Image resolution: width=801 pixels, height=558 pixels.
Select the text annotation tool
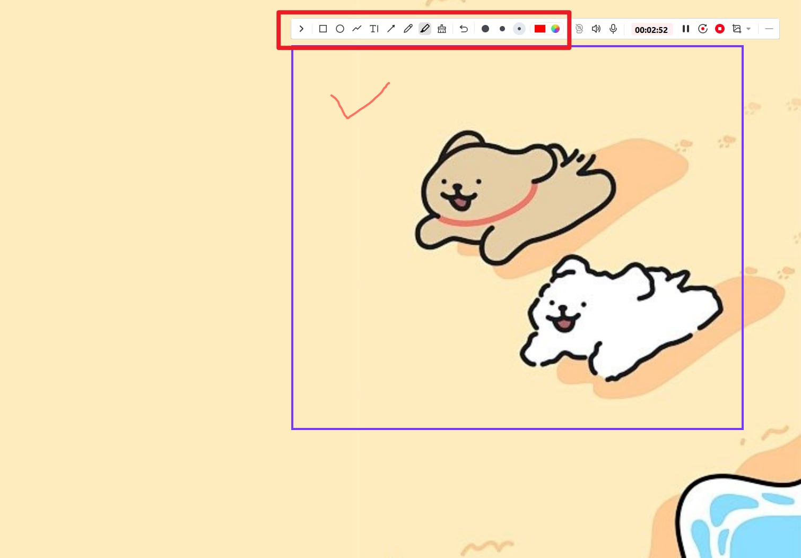tap(374, 29)
